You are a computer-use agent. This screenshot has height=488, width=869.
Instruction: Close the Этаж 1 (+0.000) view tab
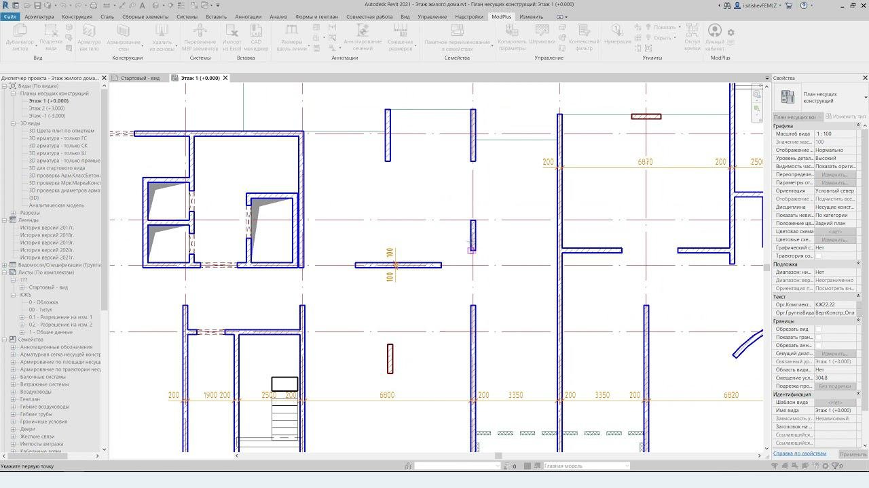tap(225, 78)
